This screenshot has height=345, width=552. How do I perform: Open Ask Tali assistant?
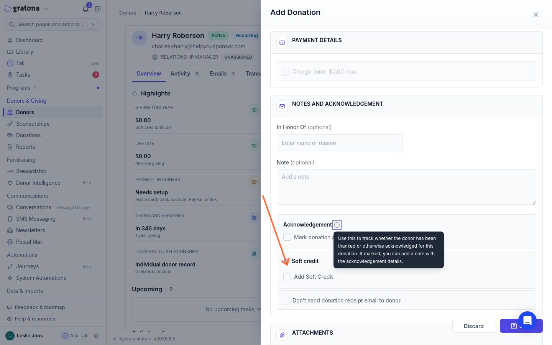click(x=75, y=336)
